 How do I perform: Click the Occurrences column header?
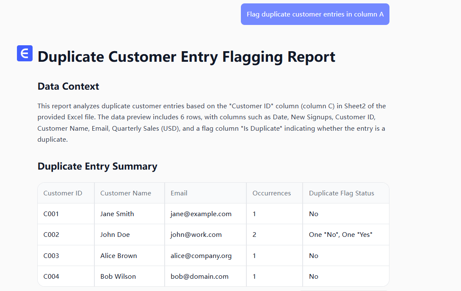click(271, 193)
